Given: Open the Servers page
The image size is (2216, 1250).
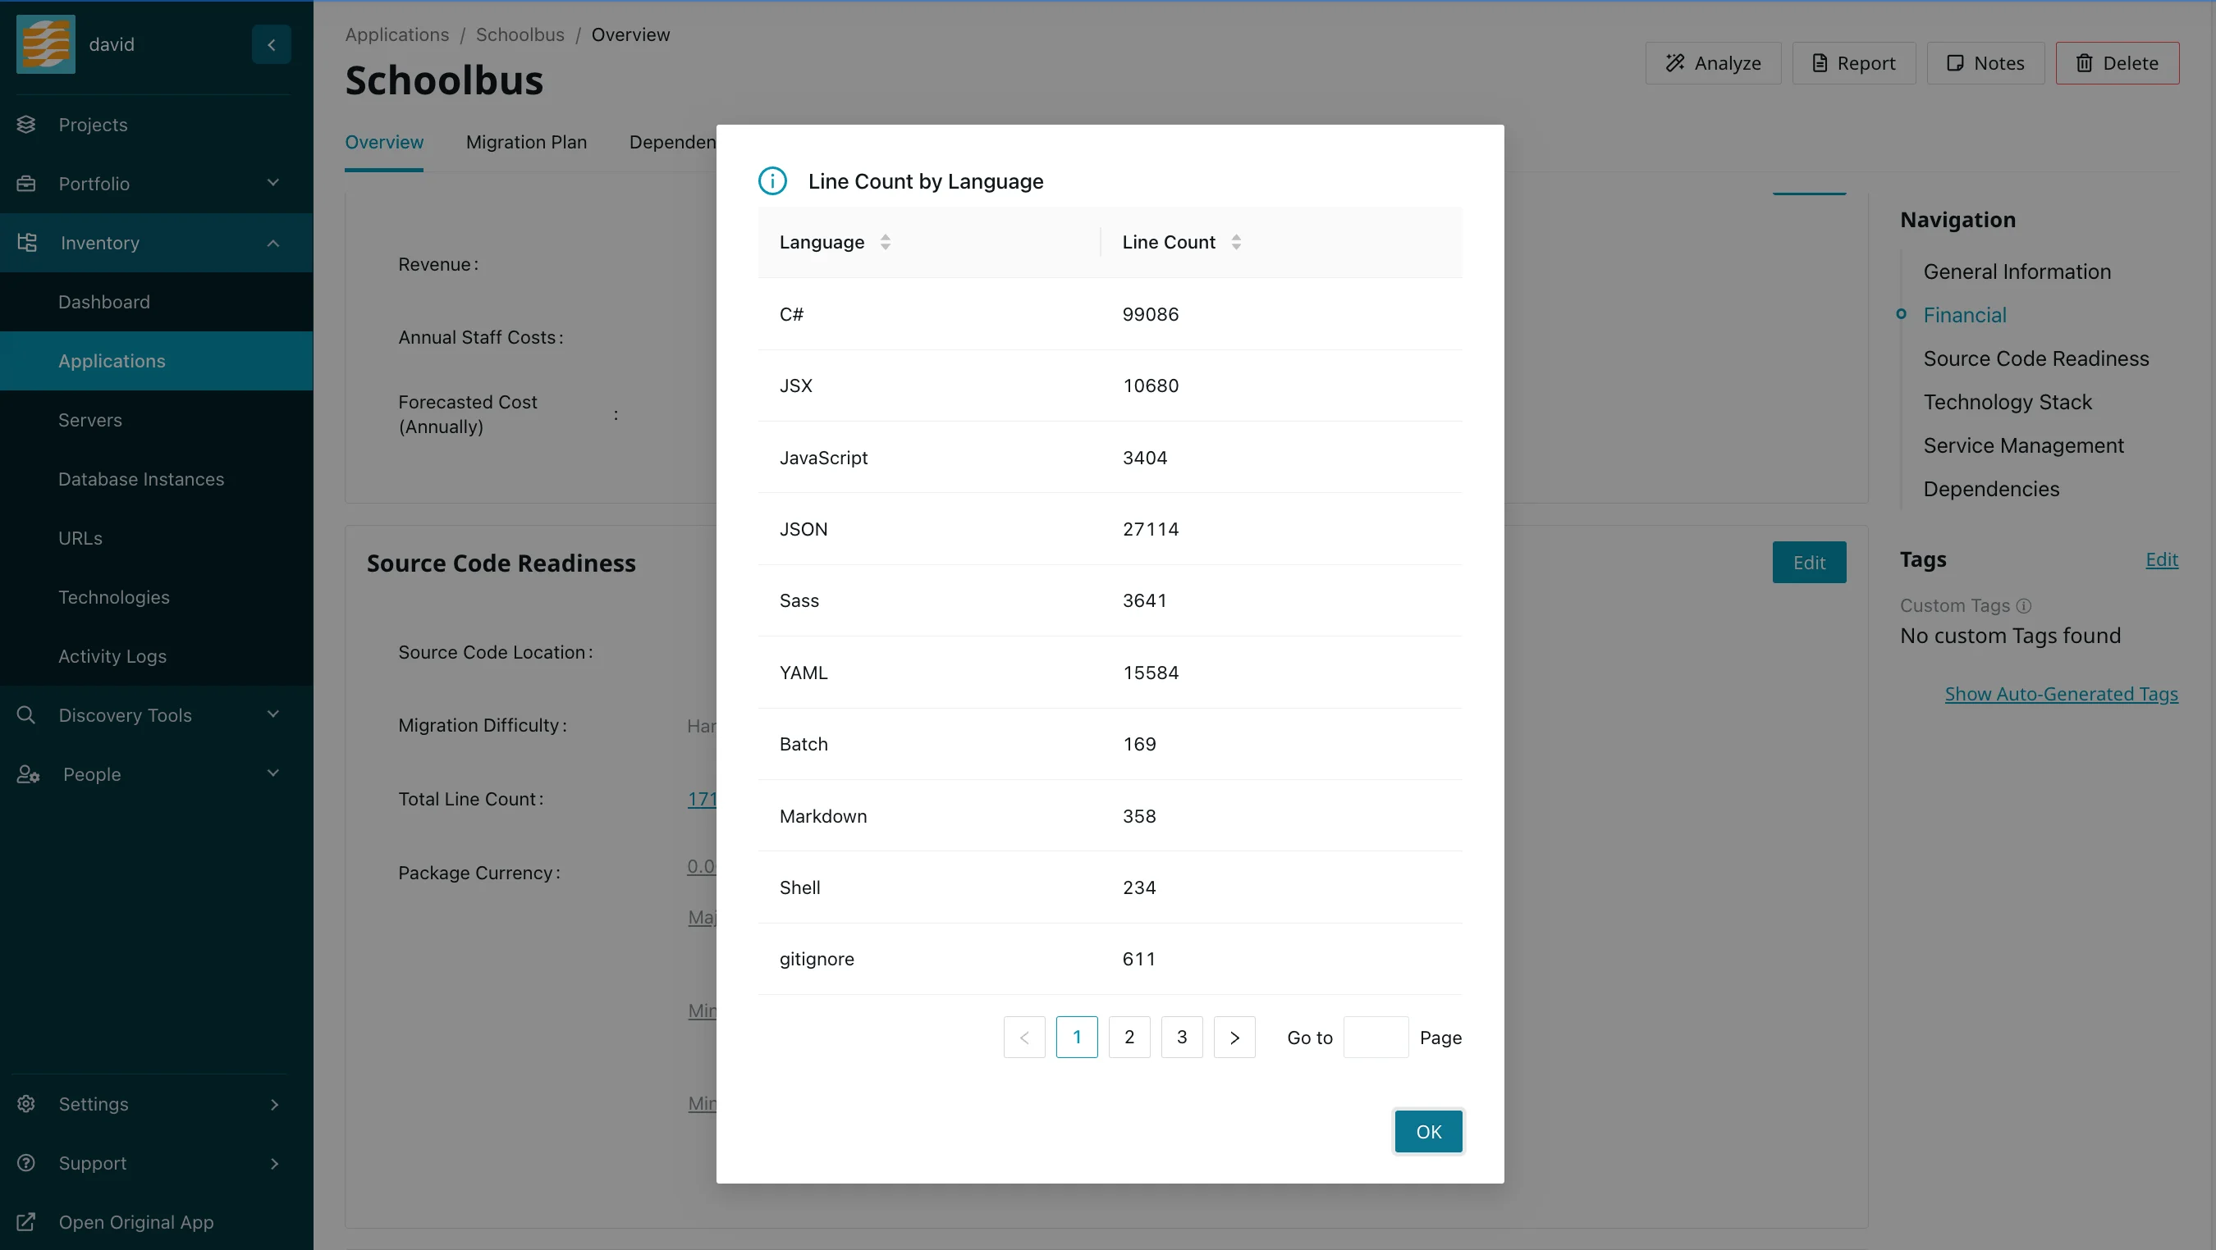Looking at the screenshot, I should pos(157,419).
